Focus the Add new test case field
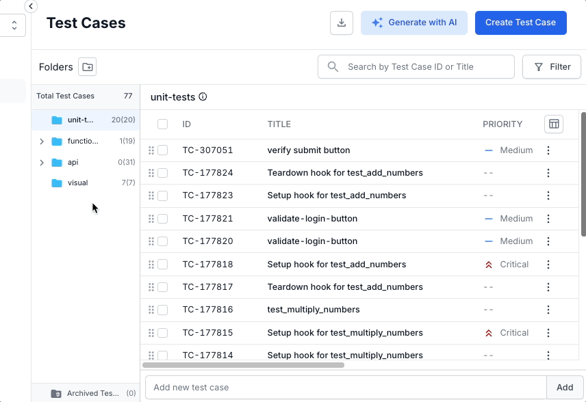This screenshot has height=402, width=586. pyautogui.click(x=346, y=387)
